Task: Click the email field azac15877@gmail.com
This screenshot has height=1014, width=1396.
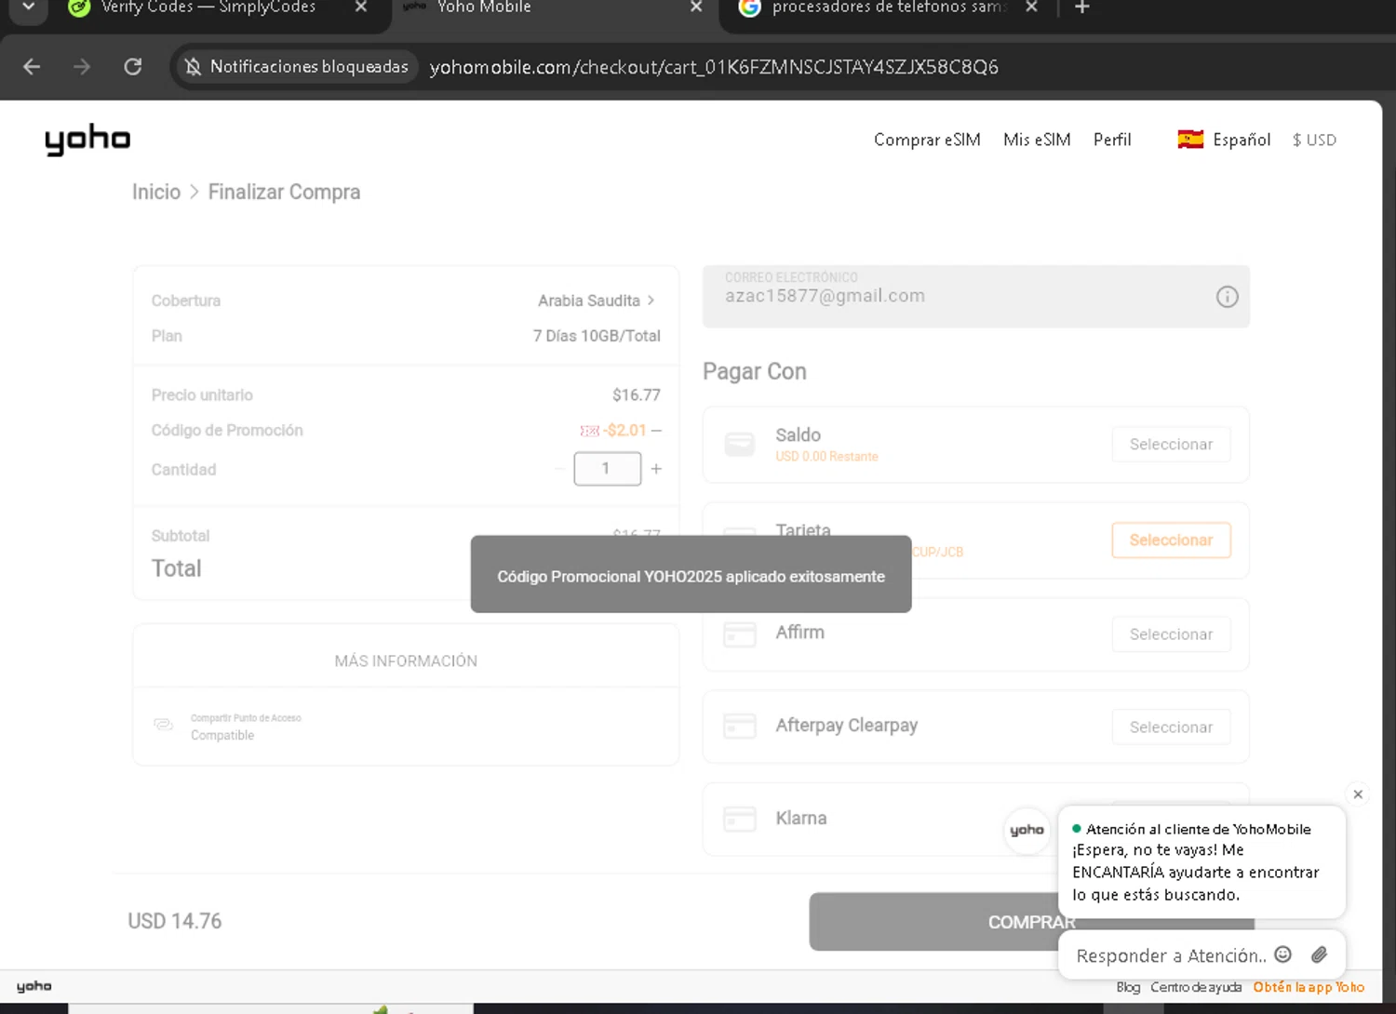Action: click(975, 297)
